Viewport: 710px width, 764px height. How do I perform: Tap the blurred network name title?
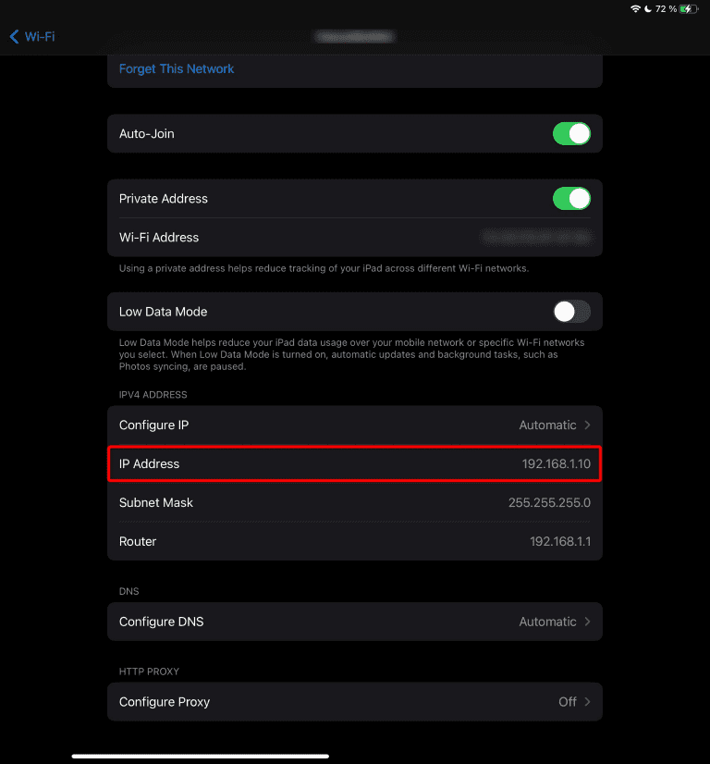pos(355,37)
